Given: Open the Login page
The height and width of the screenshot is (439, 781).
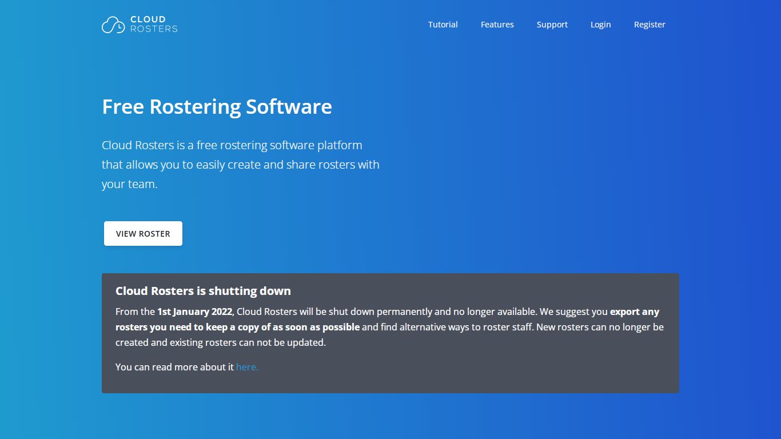Looking at the screenshot, I should [601, 25].
